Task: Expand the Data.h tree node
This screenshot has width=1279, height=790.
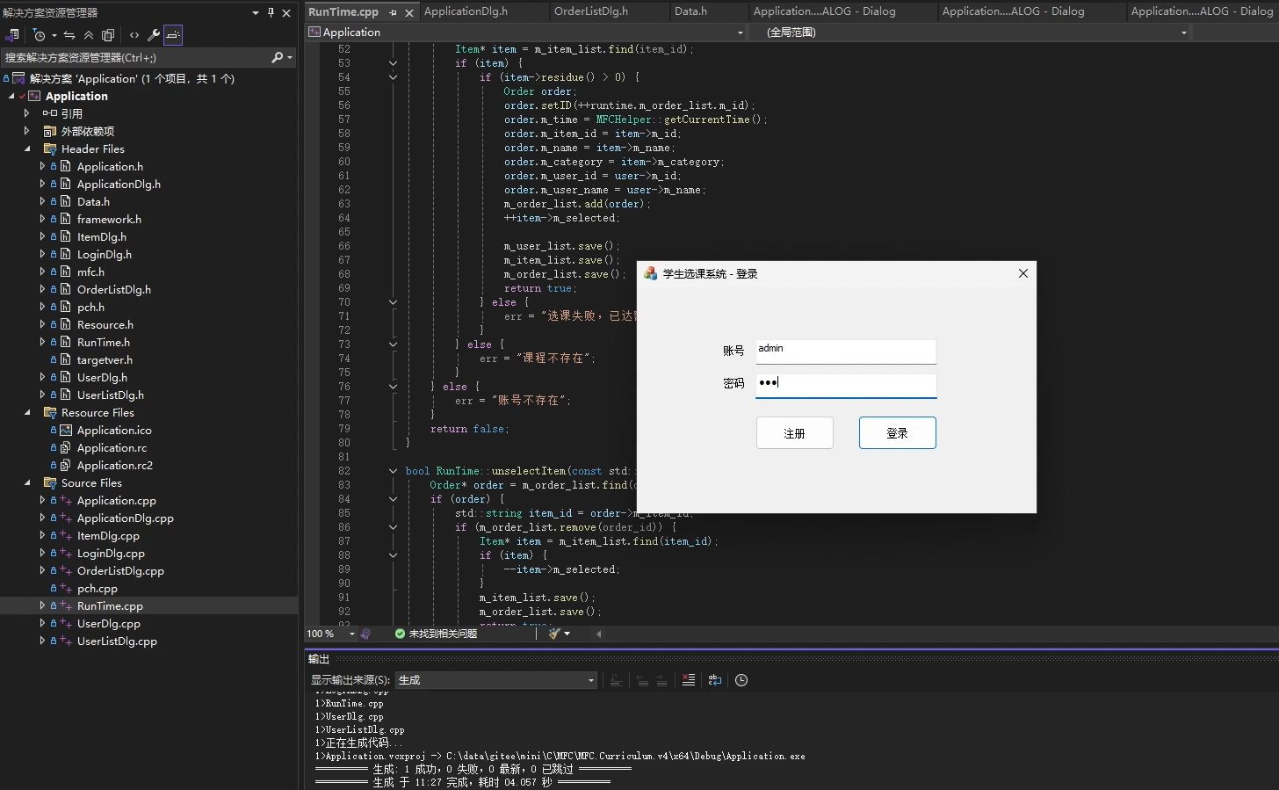Action: [42, 202]
